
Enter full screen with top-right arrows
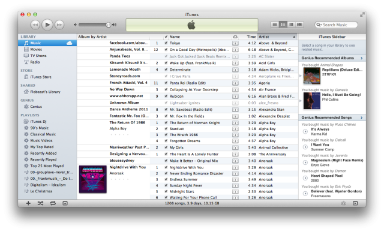[362, 15]
